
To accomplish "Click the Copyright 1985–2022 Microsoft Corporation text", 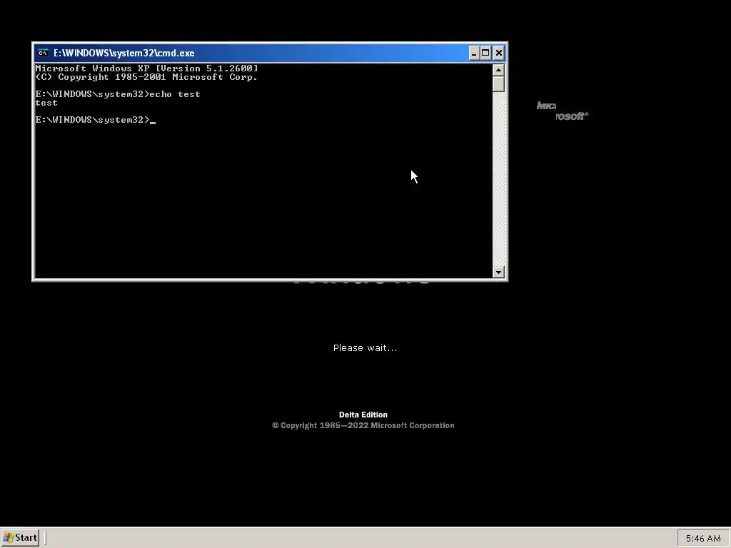I will pyautogui.click(x=363, y=425).
